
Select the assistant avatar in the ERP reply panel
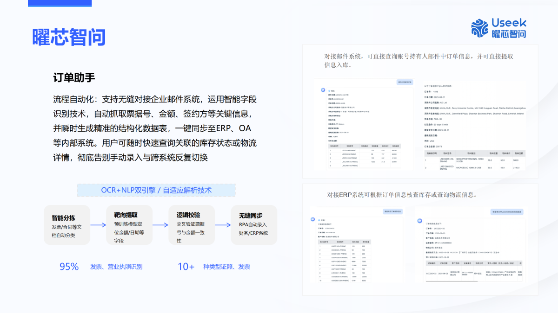pyautogui.click(x=418, y=221)
